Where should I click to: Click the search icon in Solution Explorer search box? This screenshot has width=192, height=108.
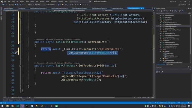pyautogui.click(x=189, y=13)
